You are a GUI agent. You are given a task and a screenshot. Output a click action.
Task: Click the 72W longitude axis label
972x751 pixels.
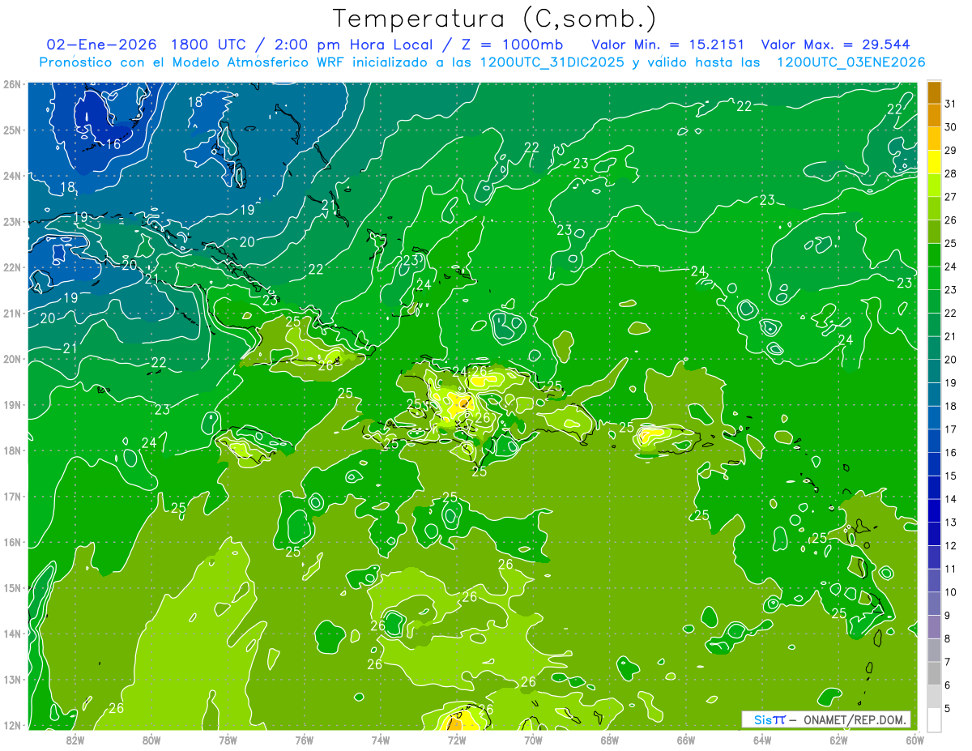pos(457,740)
